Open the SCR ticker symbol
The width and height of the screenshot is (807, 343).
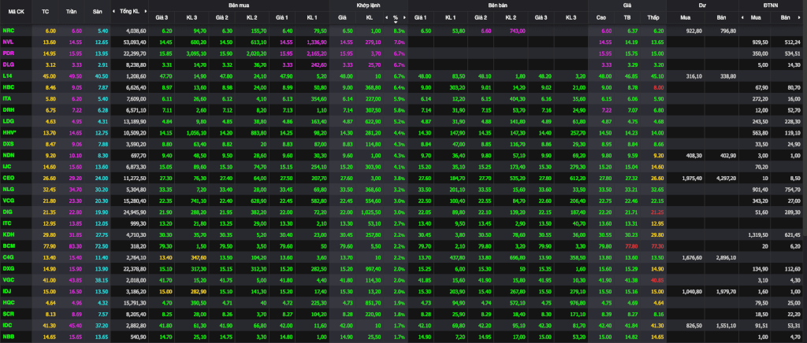[8, 313]
